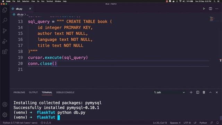The height and width of the screenshot is (125, 222).
Task: Switch to the TERMINAL panel tab
Action: point(47,92)
